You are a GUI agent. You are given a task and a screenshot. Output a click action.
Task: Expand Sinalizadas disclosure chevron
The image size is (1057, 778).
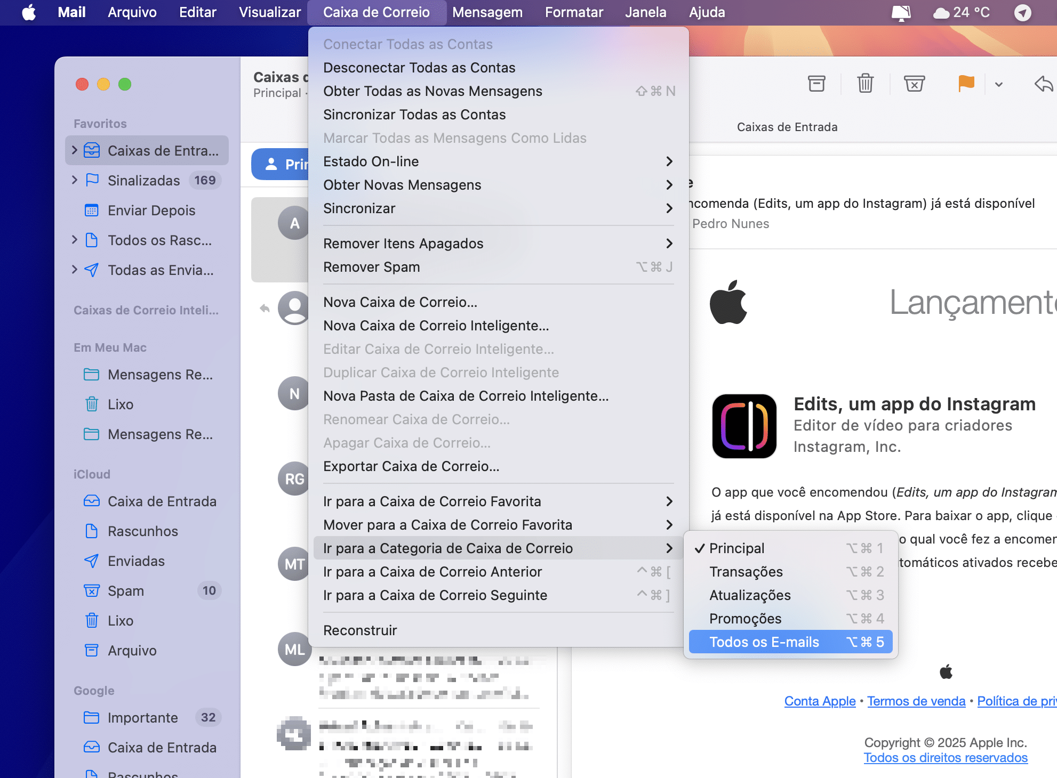[x=75, y=180]
